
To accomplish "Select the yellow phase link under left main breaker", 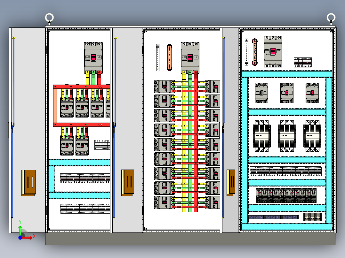I will (88, 78).
